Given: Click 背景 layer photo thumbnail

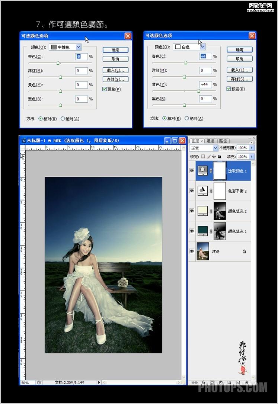Looking at the screenshot, I should tap(203, 251).
